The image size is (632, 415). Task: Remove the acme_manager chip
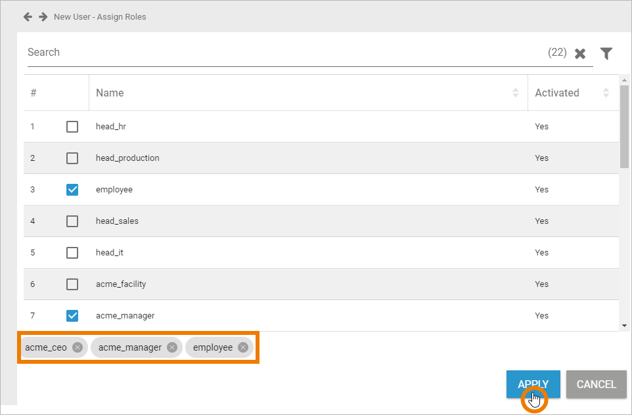(172, 347)
